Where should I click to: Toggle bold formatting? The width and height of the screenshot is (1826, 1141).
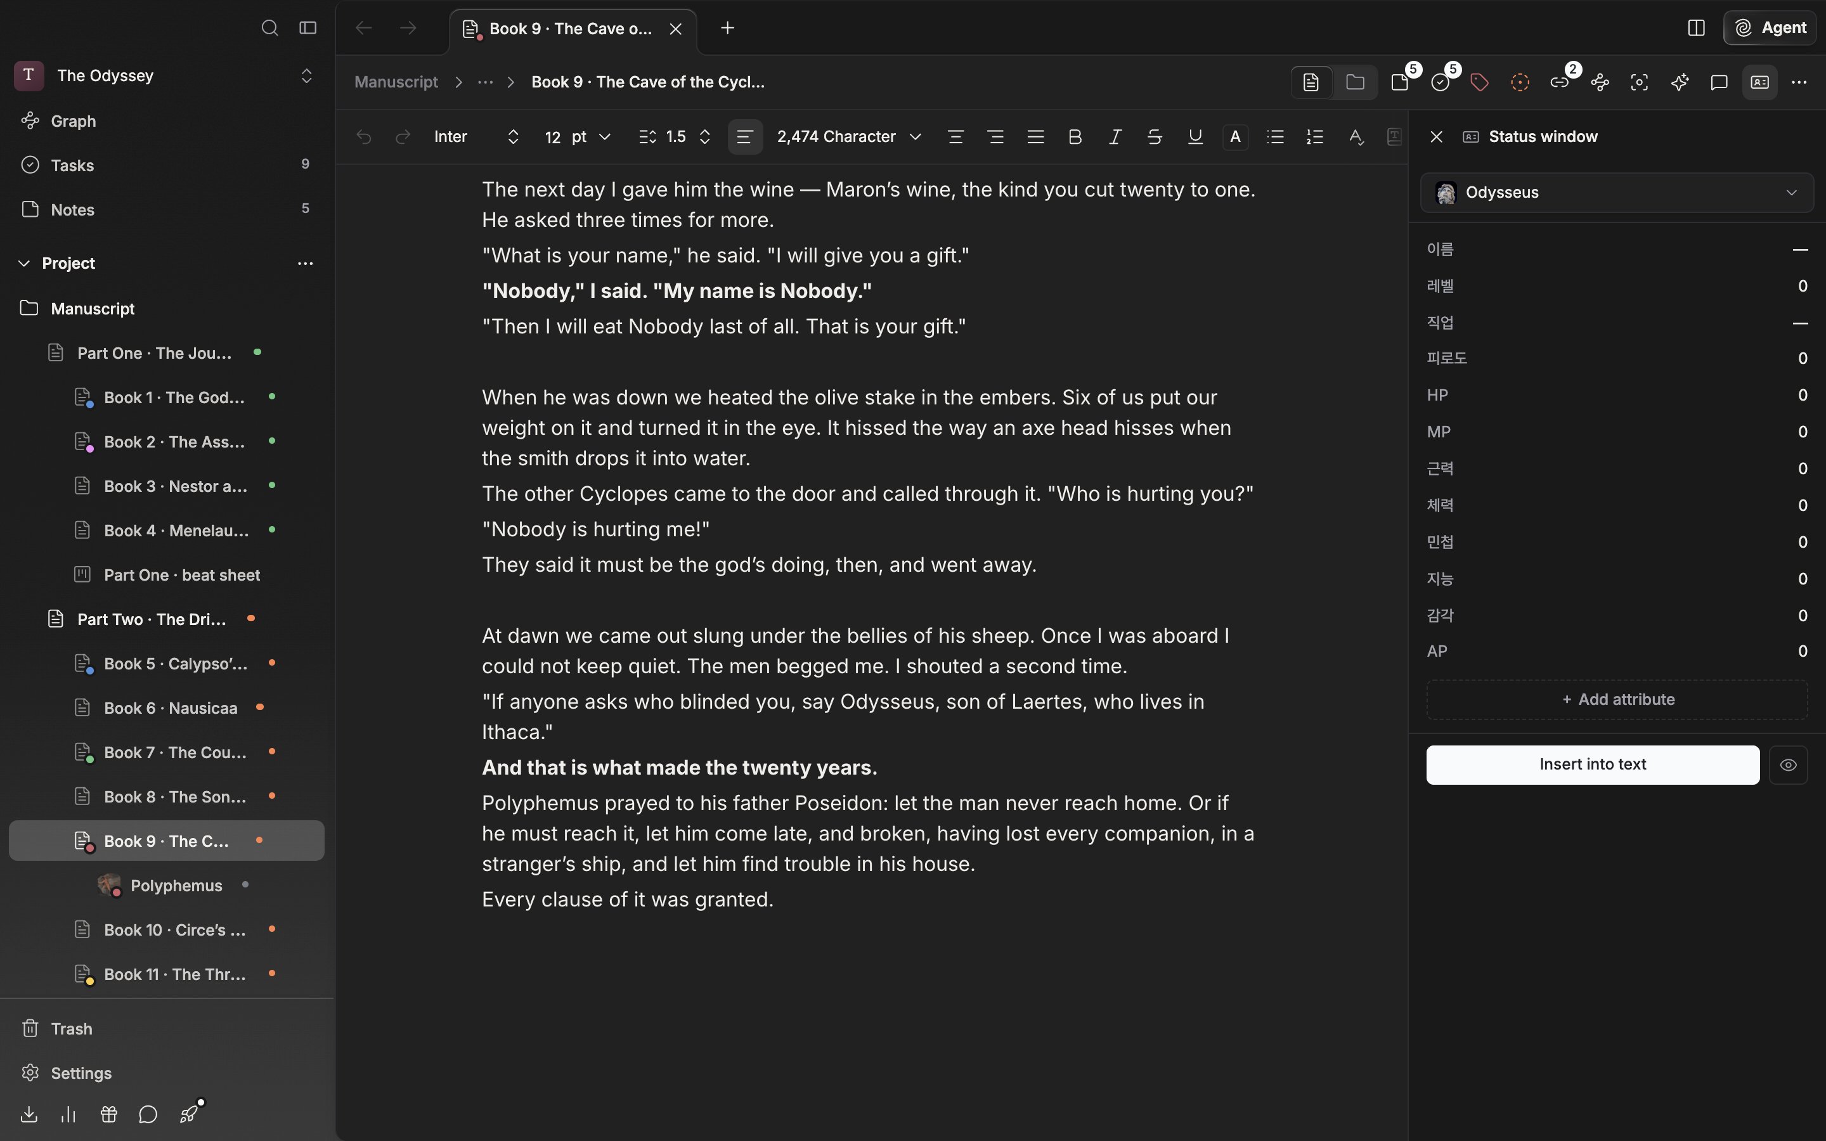click(x=1075, y=136)
